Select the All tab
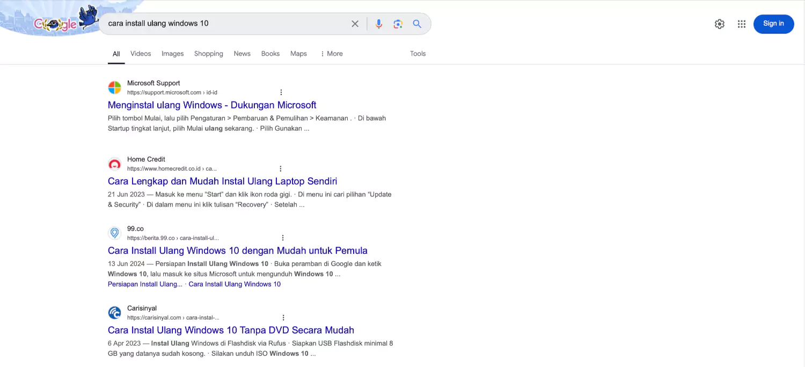805x367 pixels. tap(116, 54)
